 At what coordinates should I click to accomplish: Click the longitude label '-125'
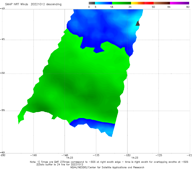tap(159, 155)
